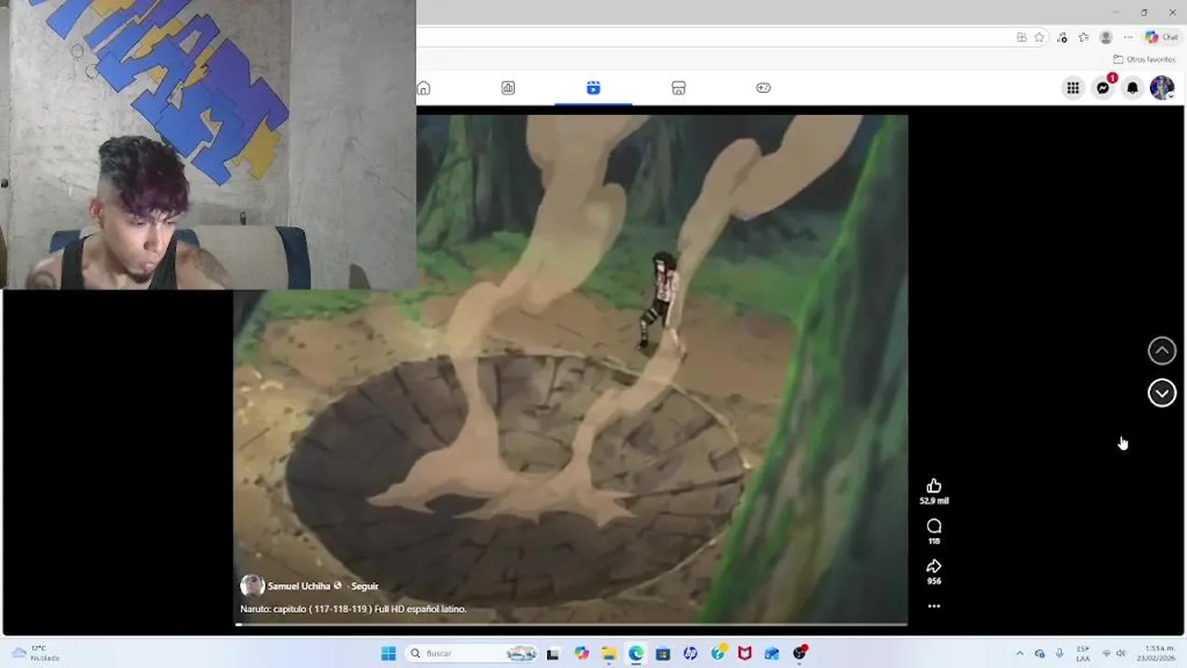Open the Facebook Marketplace tab
This screenshot has height=668, width=1187.
point(679,88)
